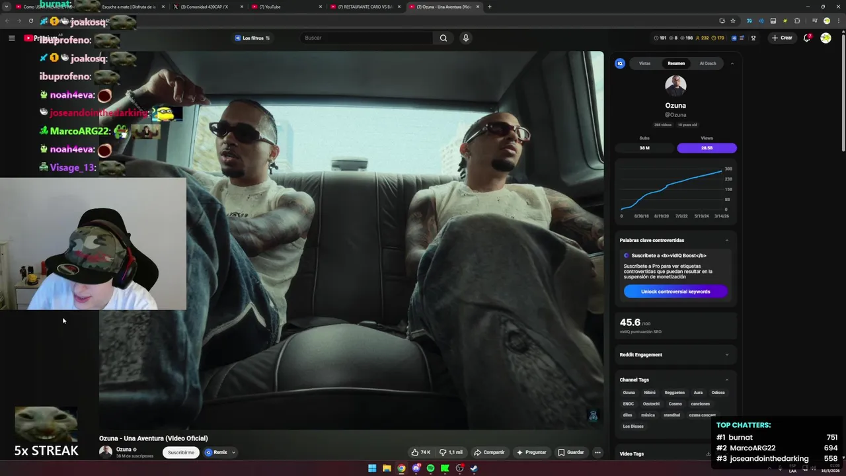This screenshot has width=846, height=476.
Task: Download Video Tags in the vidIQ panel
Action: (x=709, y=454)
